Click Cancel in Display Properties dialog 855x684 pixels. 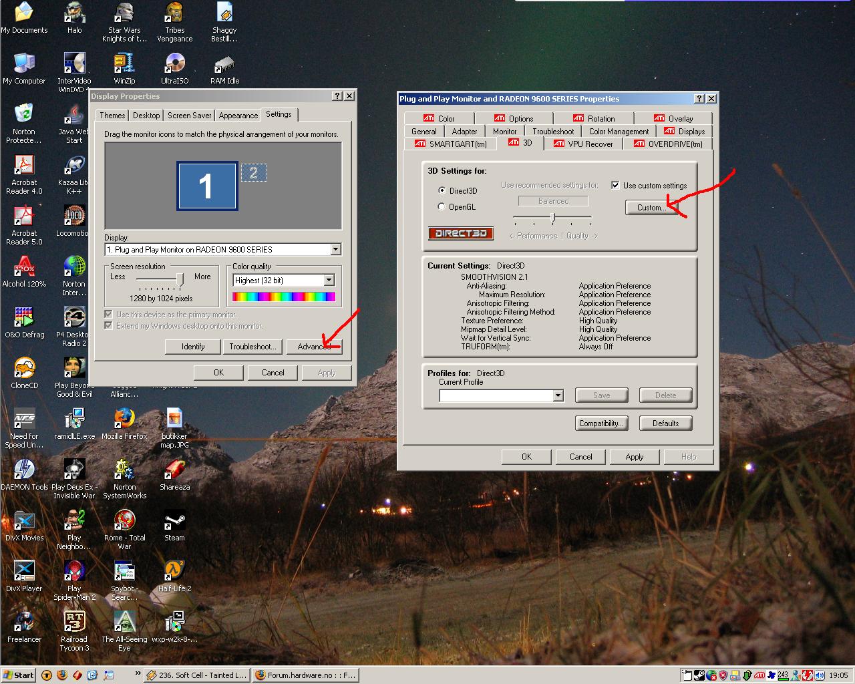pyautogui.click(x=273, y=373)
